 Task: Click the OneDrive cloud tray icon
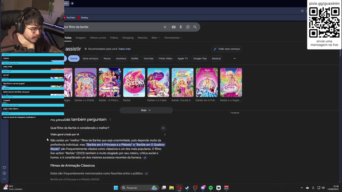click(307, 188)
